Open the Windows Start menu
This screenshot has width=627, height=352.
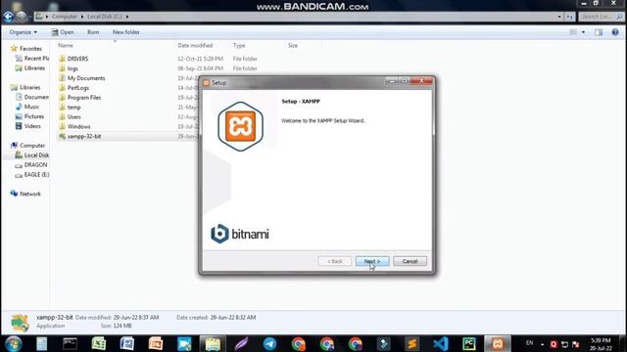[13, 343]
